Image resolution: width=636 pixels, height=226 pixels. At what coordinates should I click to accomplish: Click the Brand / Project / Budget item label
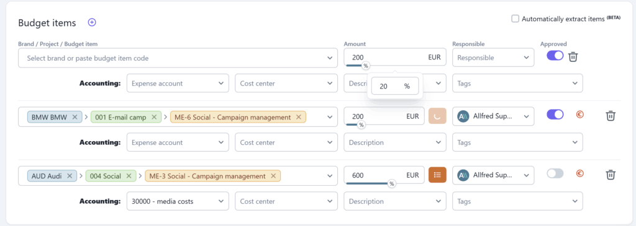pos(58,44)
